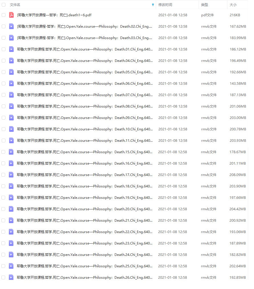Click the size value 143.58MB
This screenshot has width=254, height=289.
click(x=238, y=84)
